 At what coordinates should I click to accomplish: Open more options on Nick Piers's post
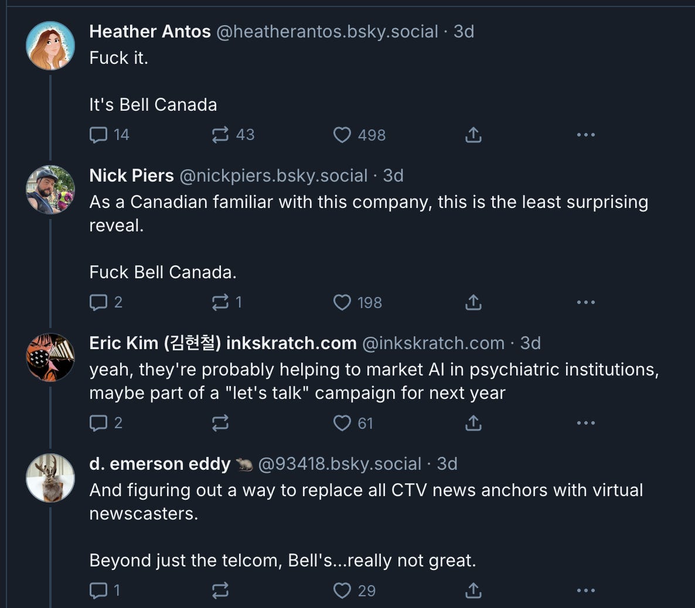click(x=585, y=303)
